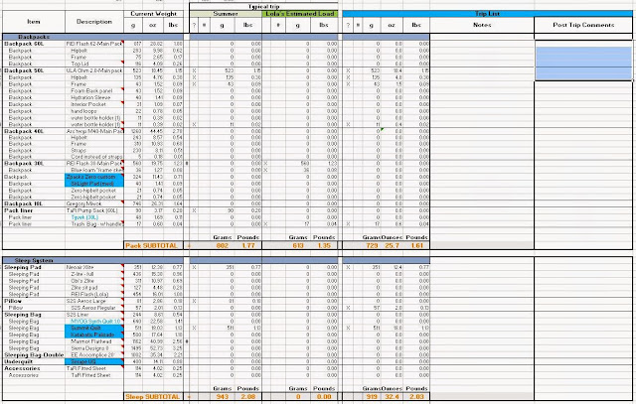Click the Sleeping Bag Double cell

[x=34, y=355]
